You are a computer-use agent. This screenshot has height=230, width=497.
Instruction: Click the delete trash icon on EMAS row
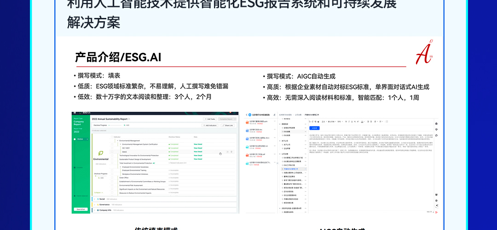[x=231, y=151]
